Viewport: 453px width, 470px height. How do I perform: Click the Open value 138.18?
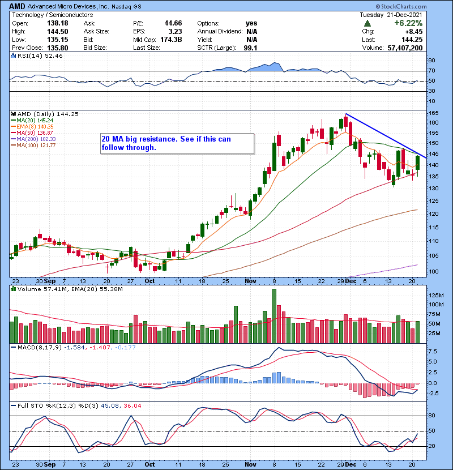[58, 23]
